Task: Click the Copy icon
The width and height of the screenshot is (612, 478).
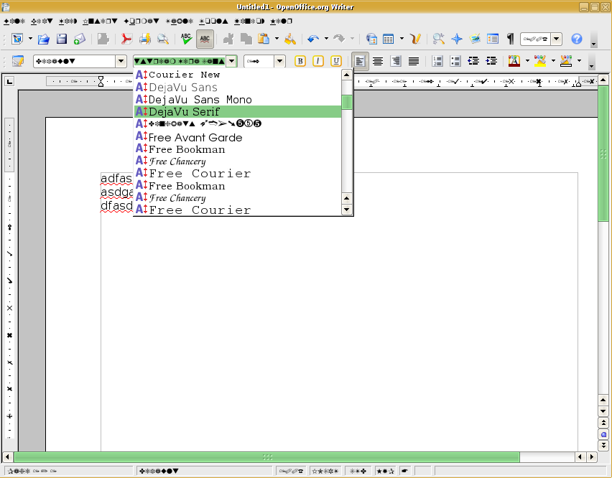Action: [246, 39]
